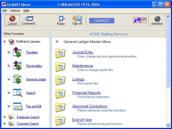Click the Search magnifier window icon
This screenshot has width=172, height=129.
18,93
